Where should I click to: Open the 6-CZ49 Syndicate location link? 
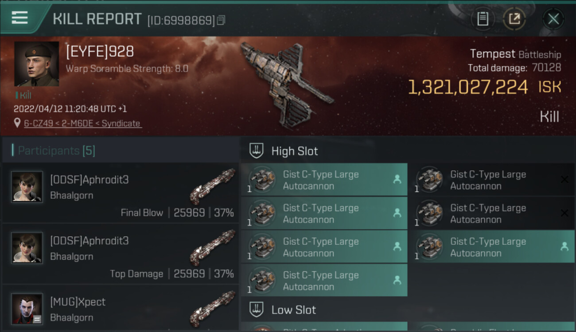pos(82,124)
